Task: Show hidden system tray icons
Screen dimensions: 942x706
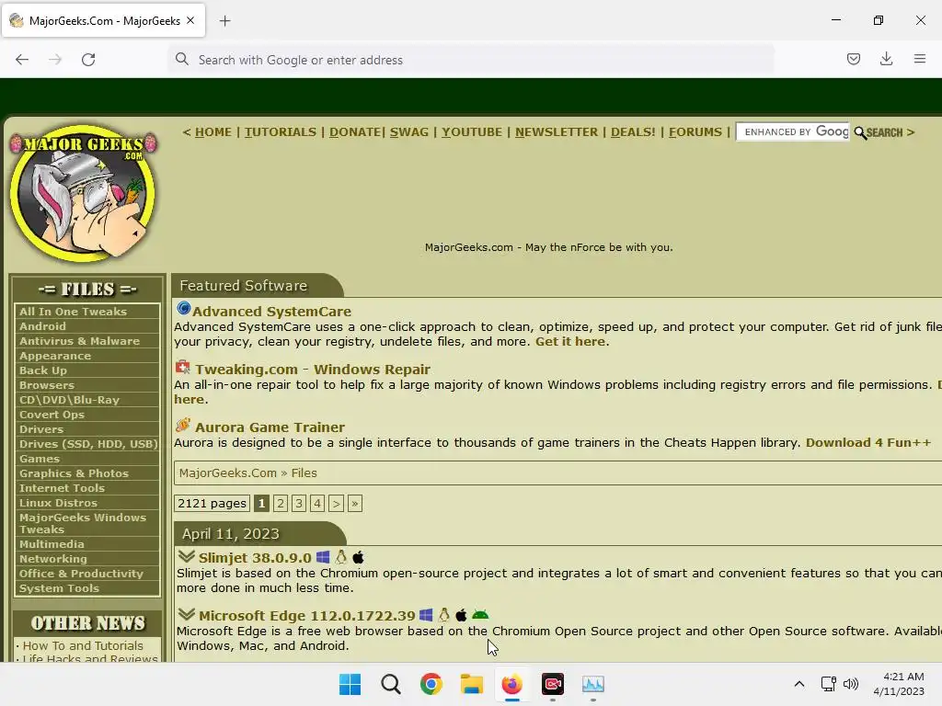Action: [799, 684]
